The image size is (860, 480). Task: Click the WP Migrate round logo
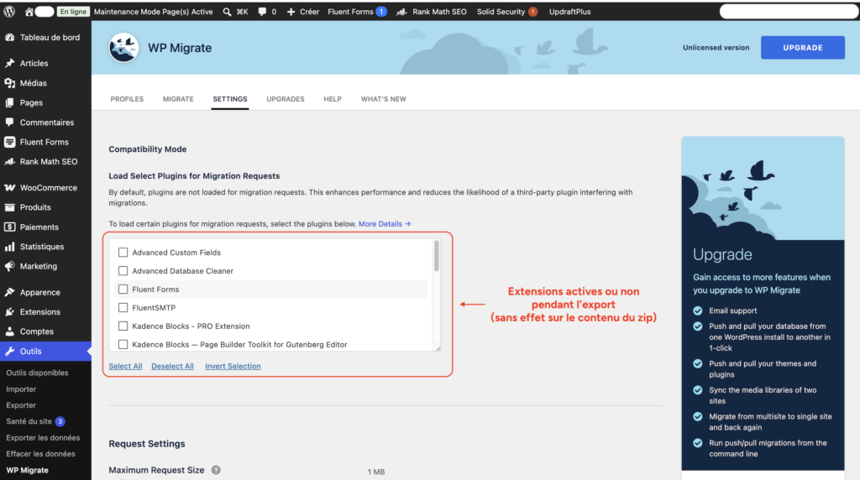click(x=123, y=48)
